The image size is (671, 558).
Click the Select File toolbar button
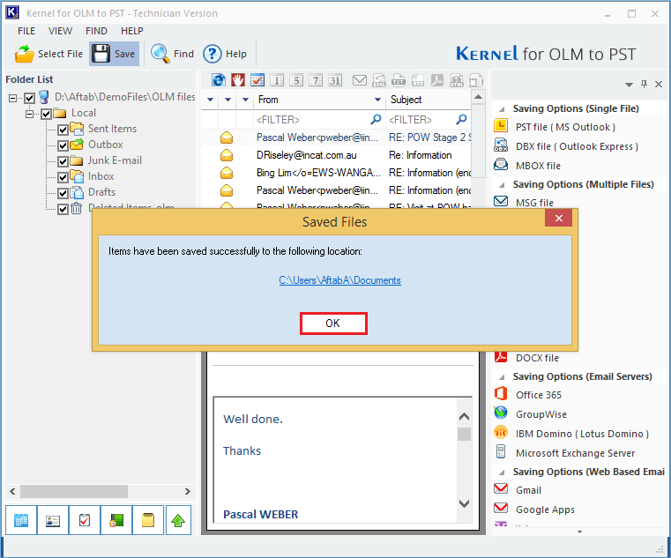tap(48, 54)
